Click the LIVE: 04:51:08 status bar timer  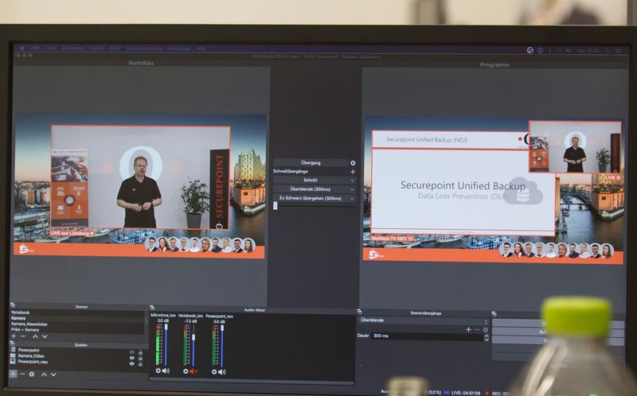tap(466, 393)
